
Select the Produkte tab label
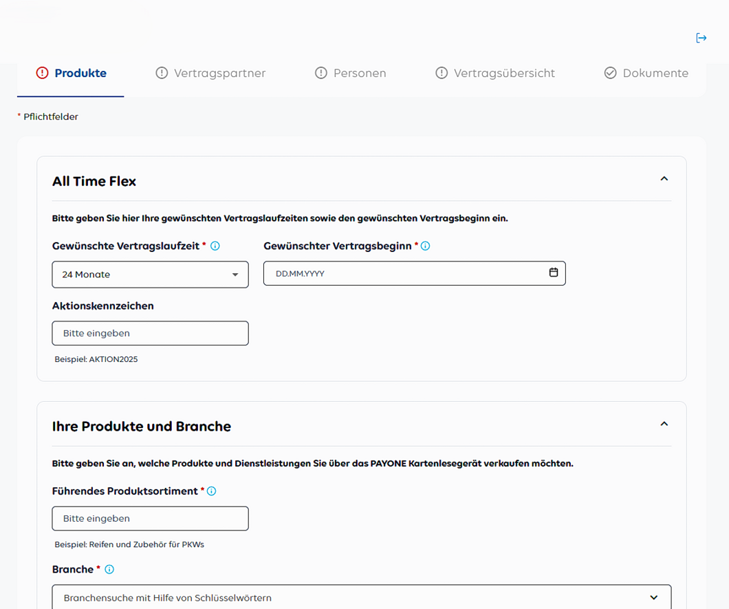(80, 73)
